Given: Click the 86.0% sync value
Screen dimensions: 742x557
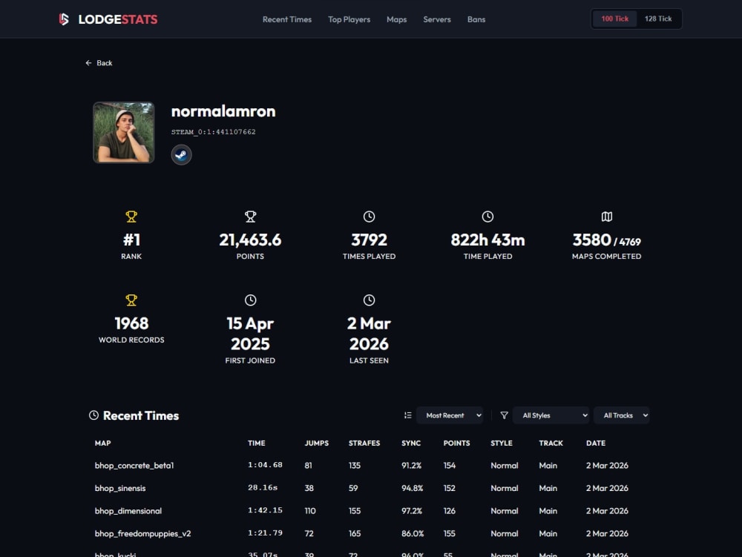Looking at the screenshot, I should point(413,533).
